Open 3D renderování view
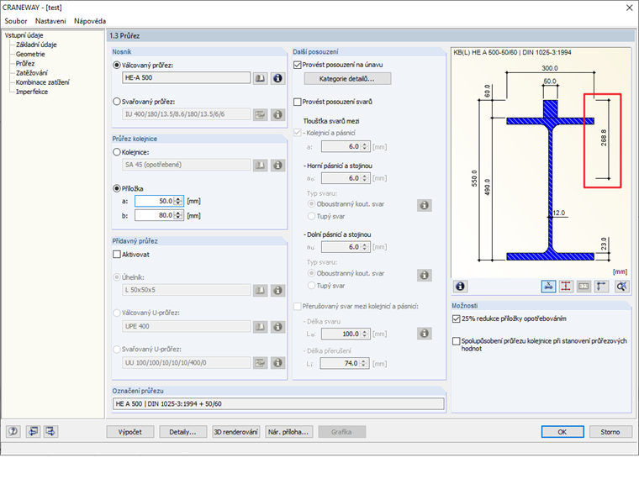 [x=236, y=432]
